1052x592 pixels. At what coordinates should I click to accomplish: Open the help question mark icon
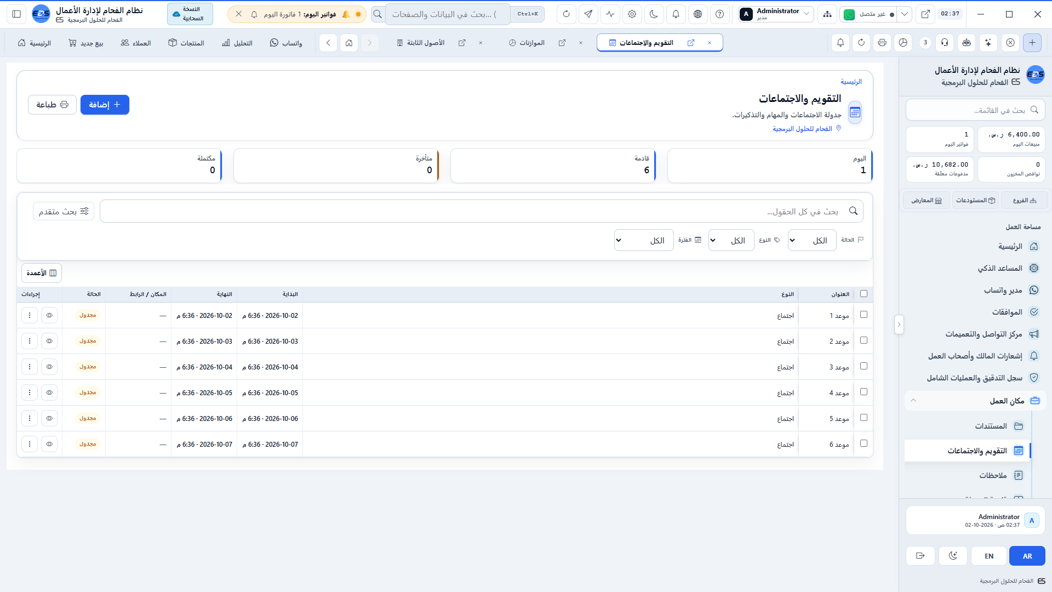[719, 14]
